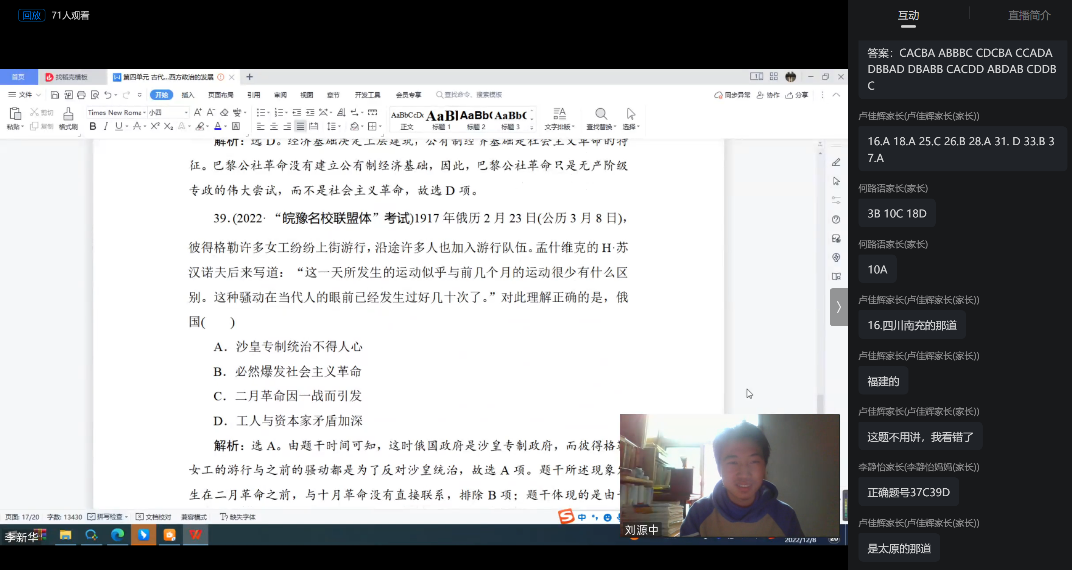Click the Undo arrow icon

[108, 95]
